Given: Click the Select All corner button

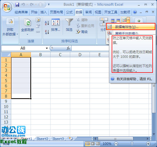Looking at the screenshot, I should click(x=6, y=55).
